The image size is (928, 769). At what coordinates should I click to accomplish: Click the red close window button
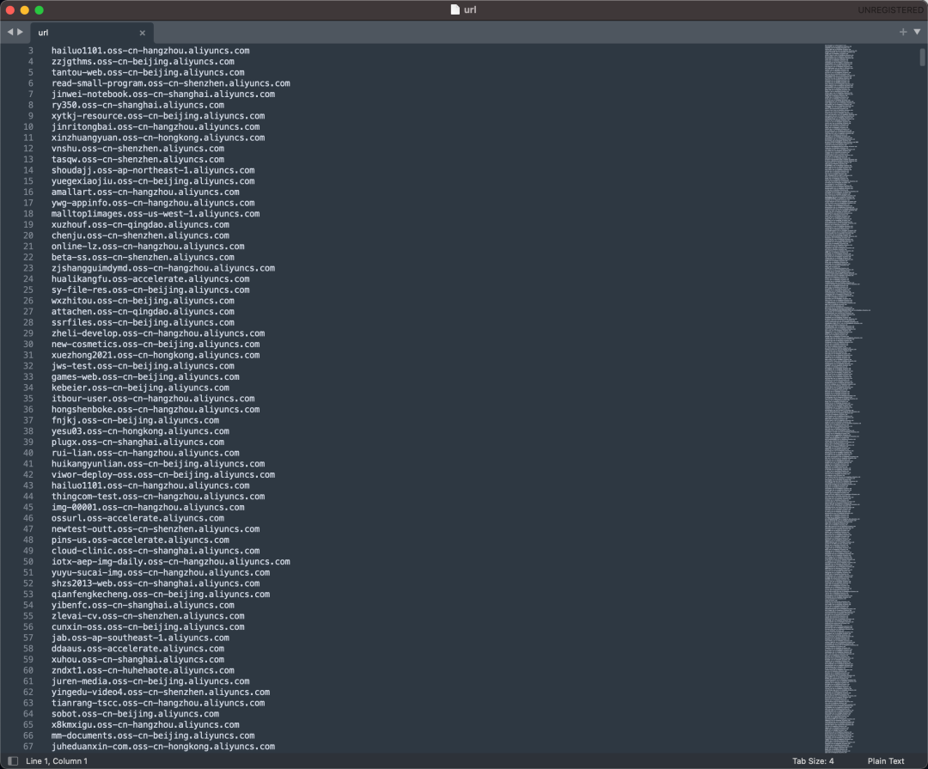[x=10, y=9]
